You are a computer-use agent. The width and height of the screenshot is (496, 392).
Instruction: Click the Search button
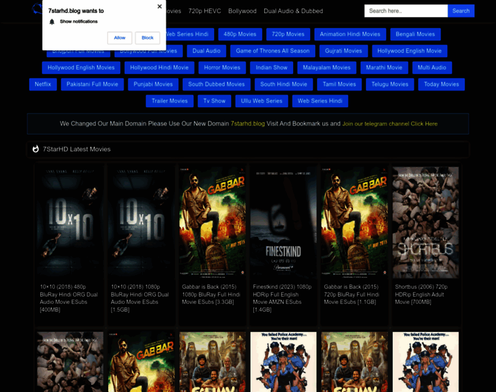click(461, 10)
